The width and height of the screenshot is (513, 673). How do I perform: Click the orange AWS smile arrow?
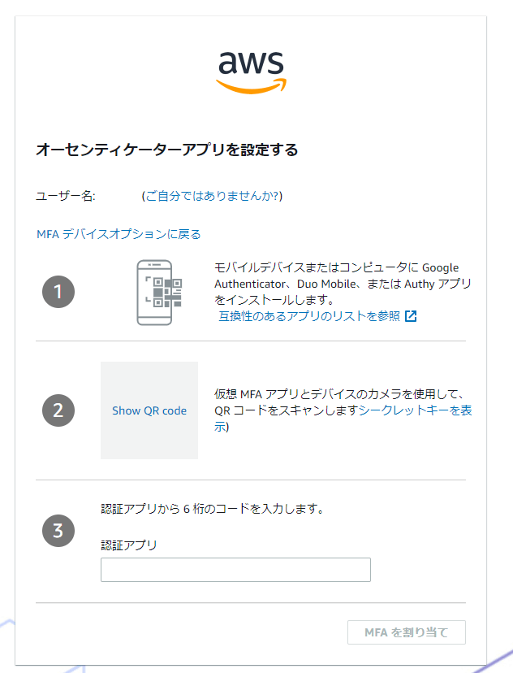pos(251,86)
